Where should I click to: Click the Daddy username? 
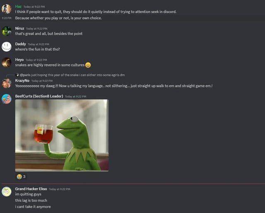click(20, 44)
